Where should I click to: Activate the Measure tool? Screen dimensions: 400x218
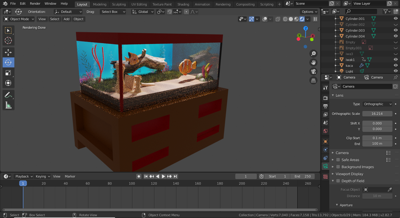click(8, 105)
